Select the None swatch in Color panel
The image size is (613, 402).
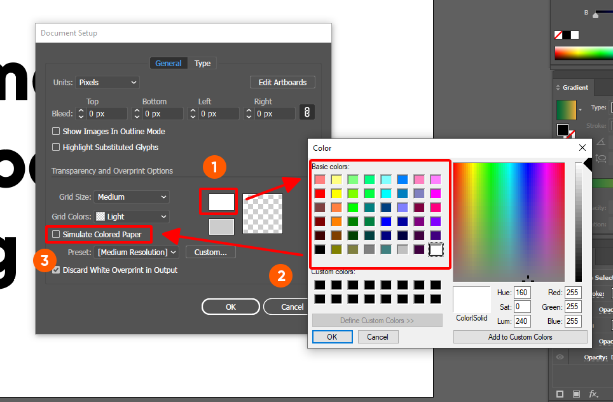pyautogui.click(x=558, y=35)
